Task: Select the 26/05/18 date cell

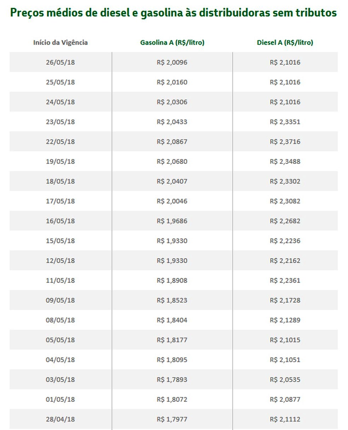Action: 60,62
